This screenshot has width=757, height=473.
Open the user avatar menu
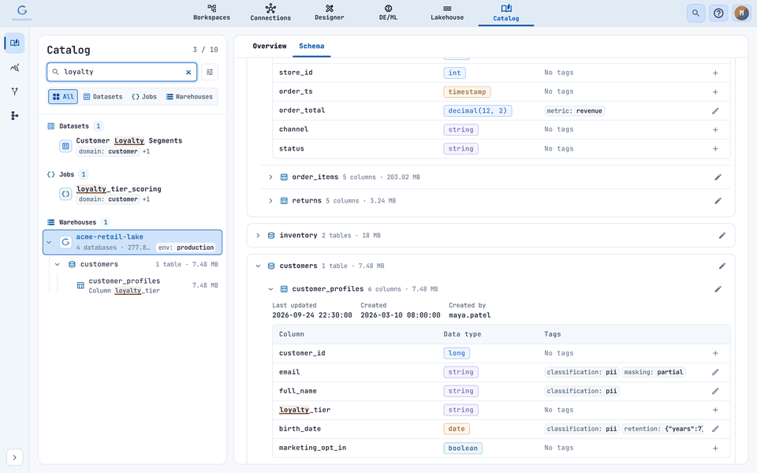tap(741, 13)
